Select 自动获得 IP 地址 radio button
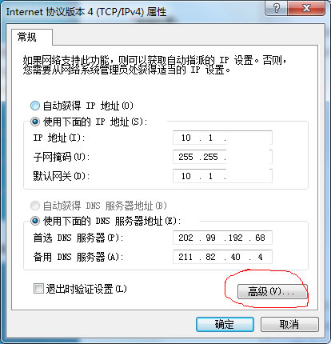Viewport: 331px width, 344px height. 35,106
